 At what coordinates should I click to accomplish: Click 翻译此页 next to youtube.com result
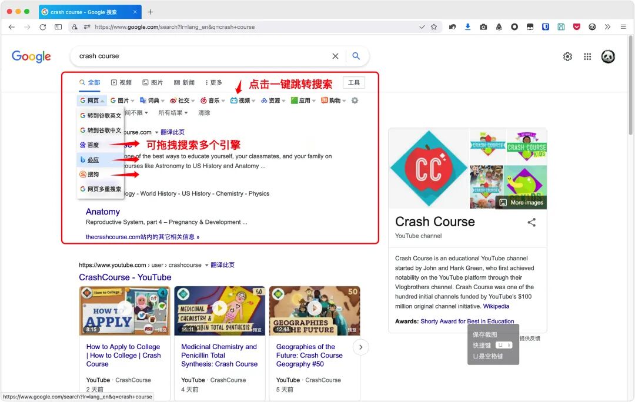point(222,265)
